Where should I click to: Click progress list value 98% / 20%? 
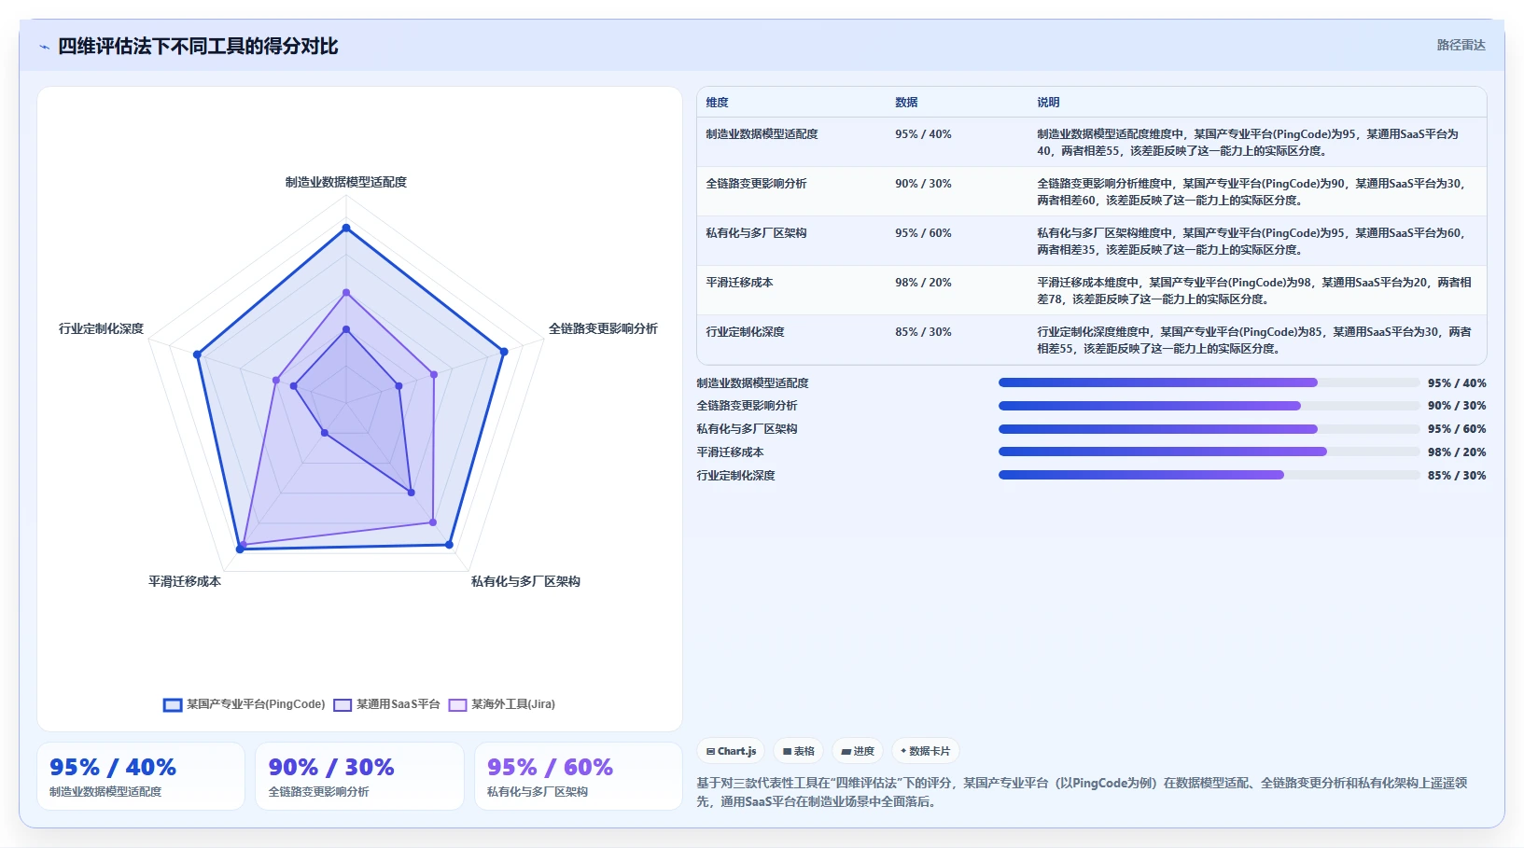(x=1457, y=452)
